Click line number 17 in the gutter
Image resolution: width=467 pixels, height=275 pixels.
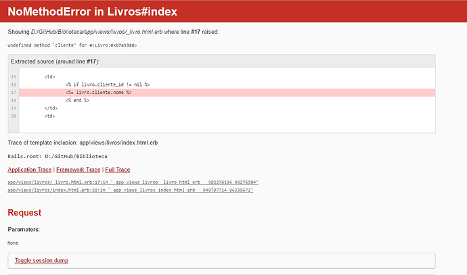(14, 93)
